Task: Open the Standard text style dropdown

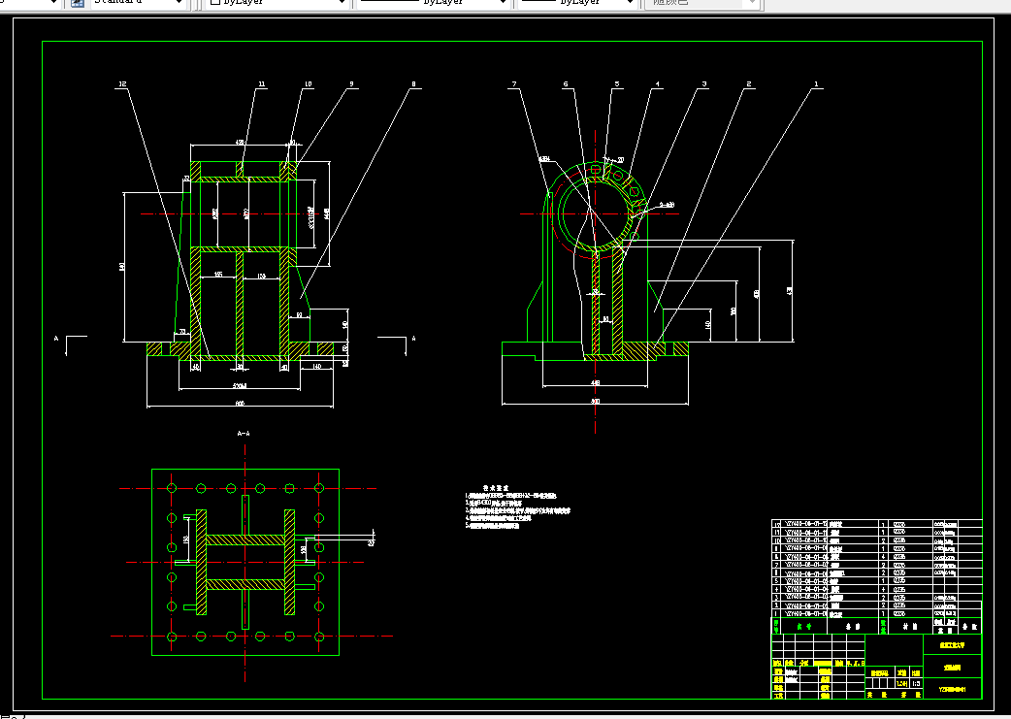Action: pos(138,3)
